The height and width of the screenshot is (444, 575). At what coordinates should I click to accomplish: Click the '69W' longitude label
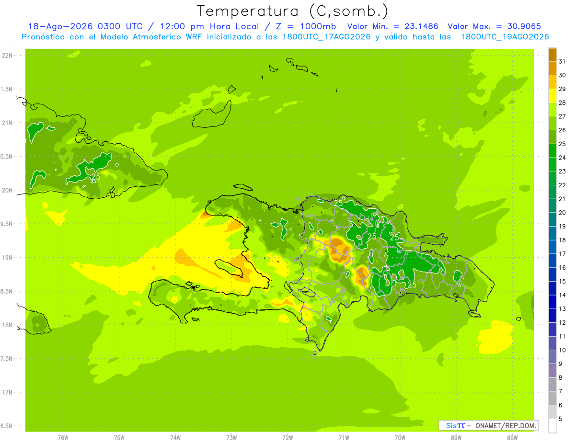[456, 438]
